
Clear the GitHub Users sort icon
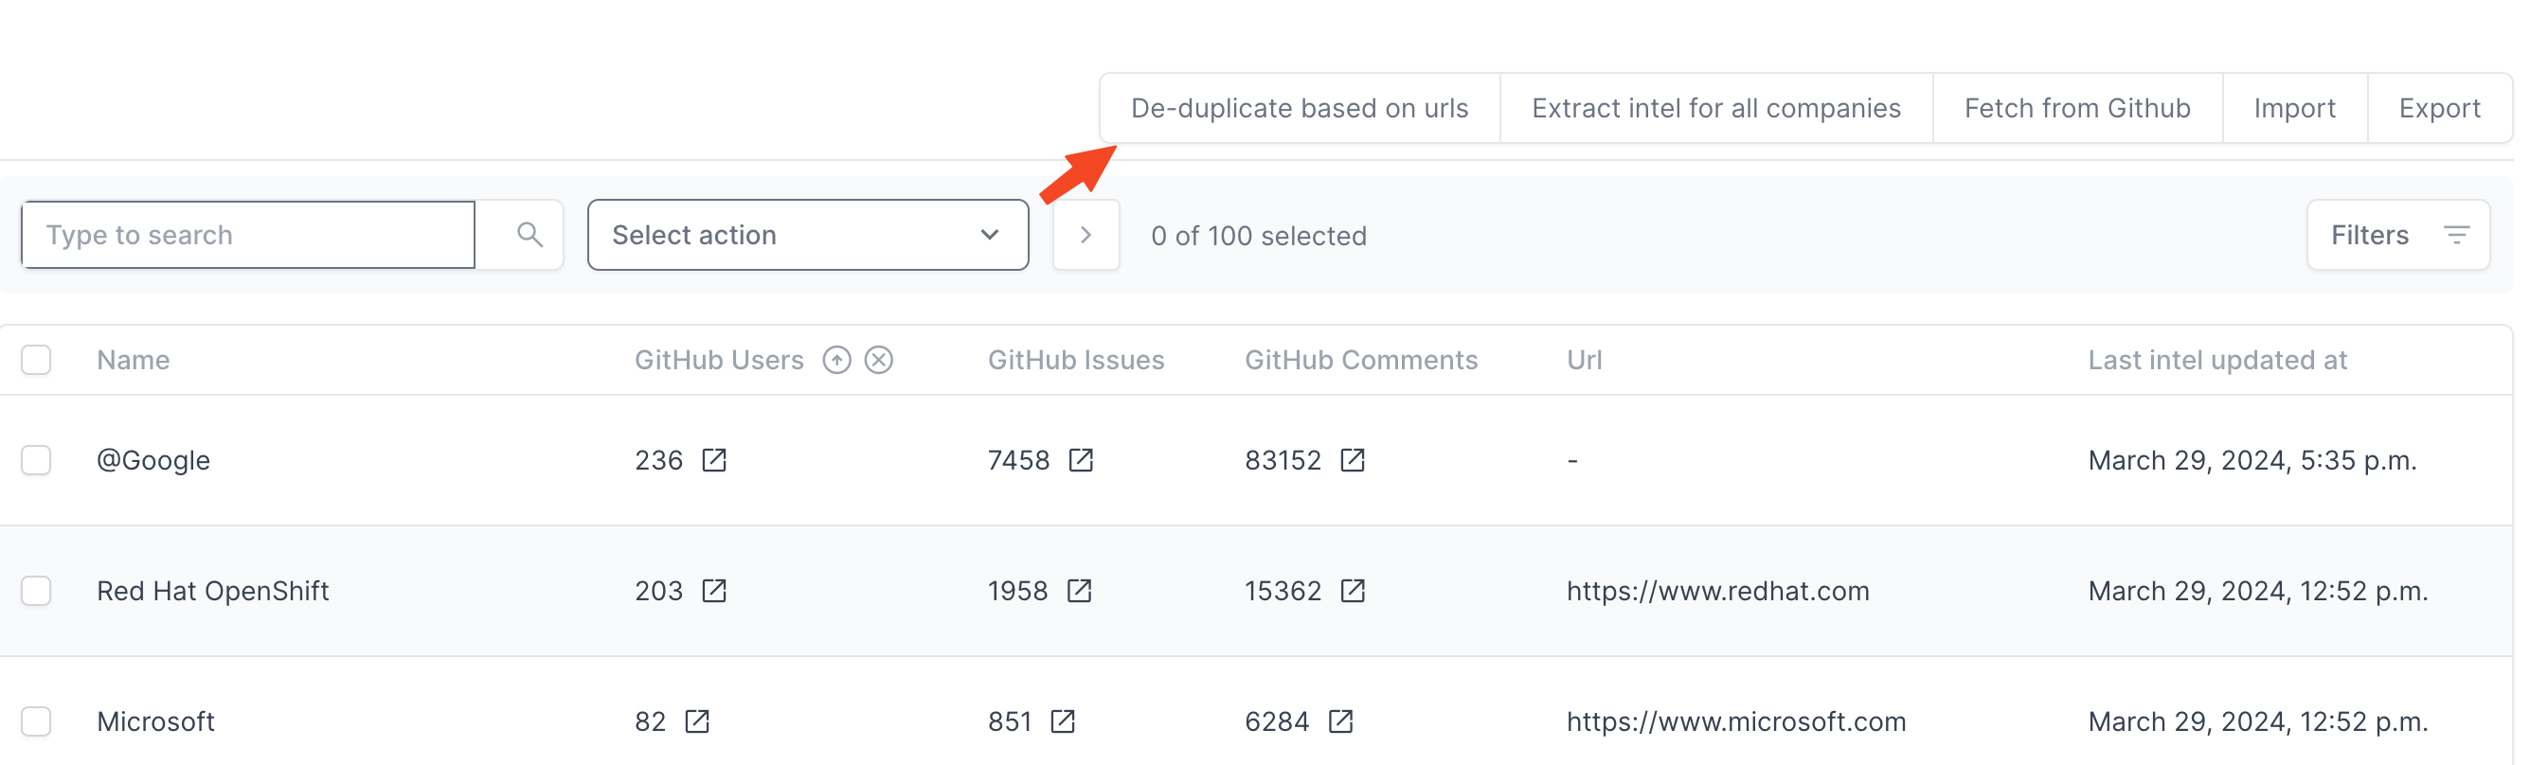click(878, 360)
